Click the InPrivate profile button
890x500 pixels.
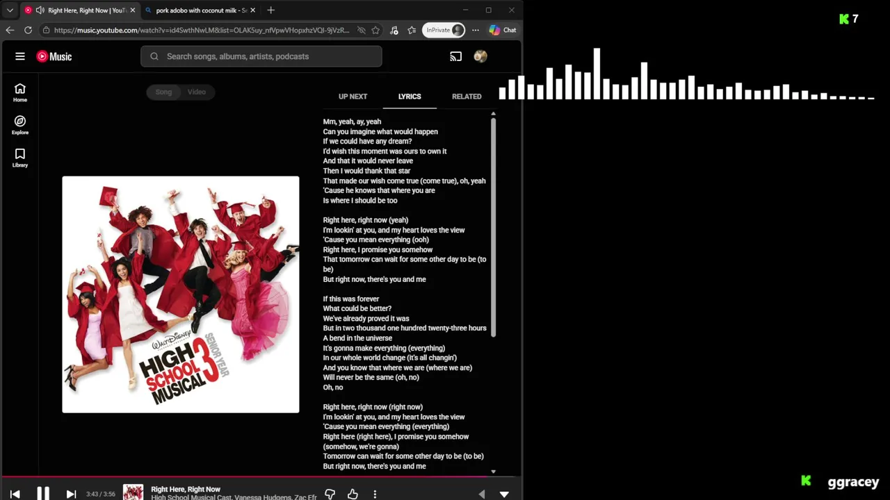click(444, 30)
